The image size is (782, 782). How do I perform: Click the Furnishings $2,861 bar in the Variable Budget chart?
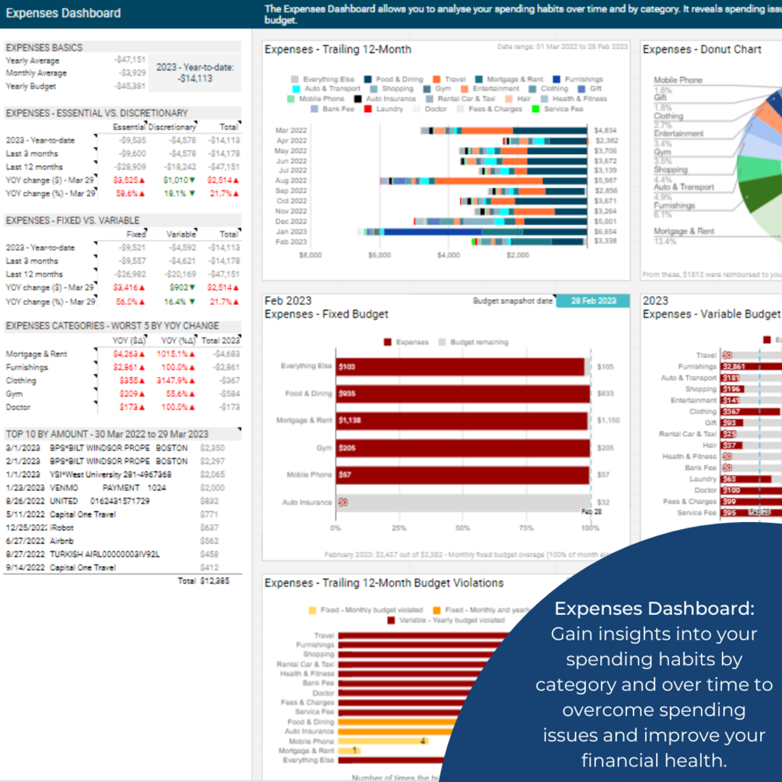[751, 366]
